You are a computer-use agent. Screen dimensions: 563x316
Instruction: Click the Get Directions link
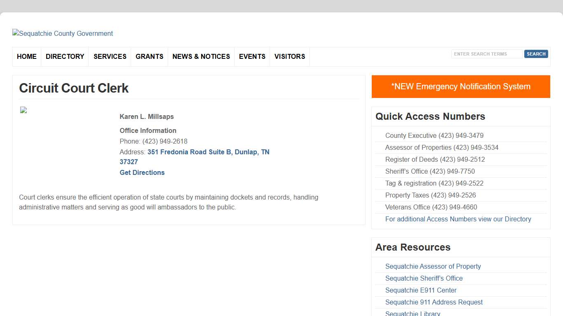point(142,173)
